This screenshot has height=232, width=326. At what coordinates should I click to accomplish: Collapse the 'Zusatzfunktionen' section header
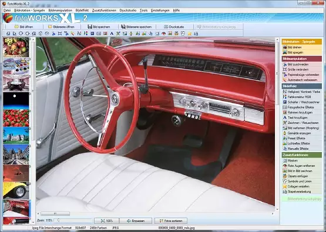(x=302, y=155)
